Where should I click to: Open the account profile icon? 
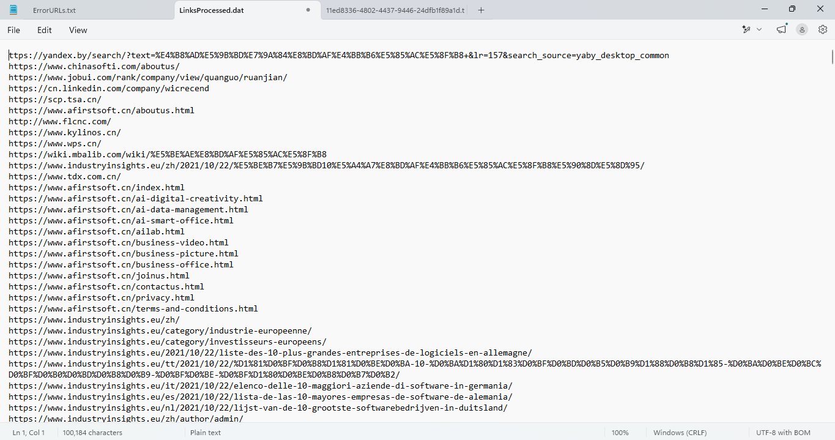pyautogui.click(x=802, y=29)
